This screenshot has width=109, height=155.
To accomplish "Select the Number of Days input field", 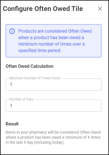I will tap(54, 105).
